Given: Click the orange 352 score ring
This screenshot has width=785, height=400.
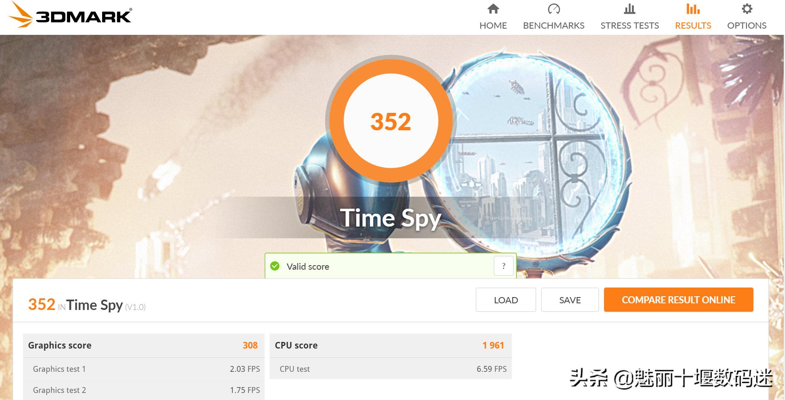Looking at the screenshot, I should point(391,121).
